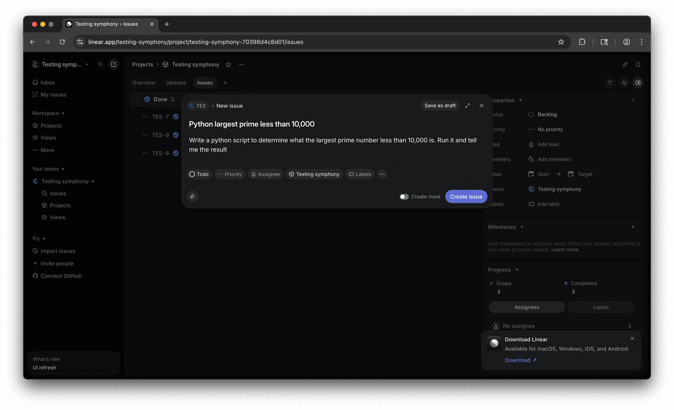Click the Create issue button
Image resolution: width=674 pixels, height=410 pixels.
pos(466,197)
